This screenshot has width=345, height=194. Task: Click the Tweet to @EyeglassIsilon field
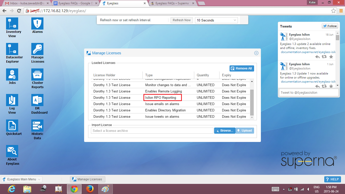[308, 92]
